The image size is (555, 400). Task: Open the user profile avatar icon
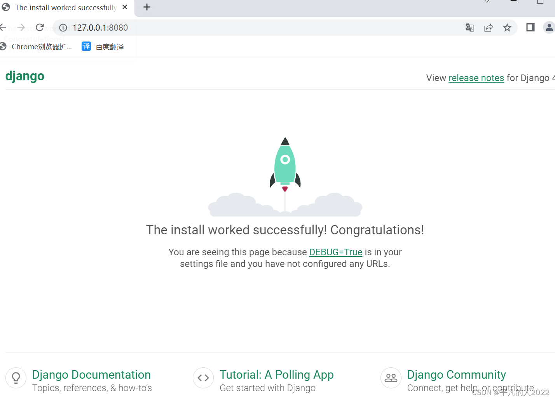(549, 28)
